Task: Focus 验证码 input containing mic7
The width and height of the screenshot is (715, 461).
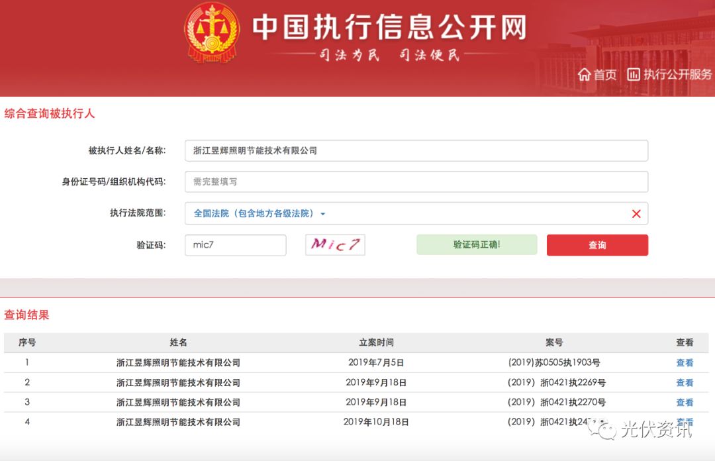Action: pos(235,245)
